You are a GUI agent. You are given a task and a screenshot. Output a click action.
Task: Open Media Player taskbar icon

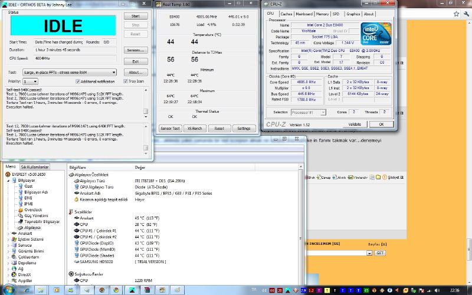pyautogui.click(x=56, y=290)
